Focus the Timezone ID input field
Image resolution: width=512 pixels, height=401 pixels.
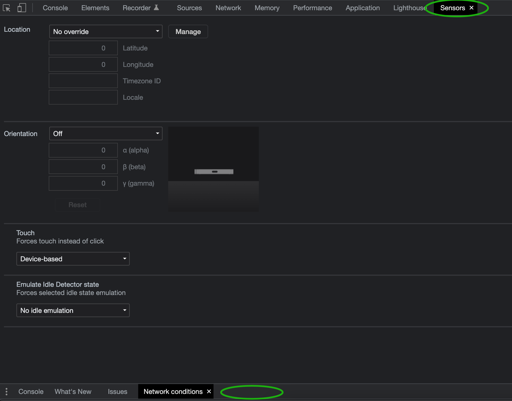(83, 81)
